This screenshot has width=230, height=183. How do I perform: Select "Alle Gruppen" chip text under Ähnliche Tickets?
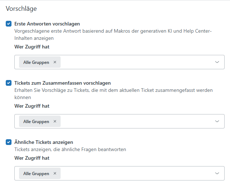(x=36, y=173)
